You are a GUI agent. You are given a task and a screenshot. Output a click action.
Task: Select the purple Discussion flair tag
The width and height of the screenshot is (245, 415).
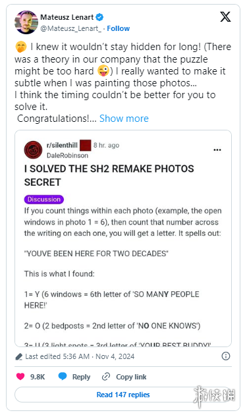click(x=44, y=200)
